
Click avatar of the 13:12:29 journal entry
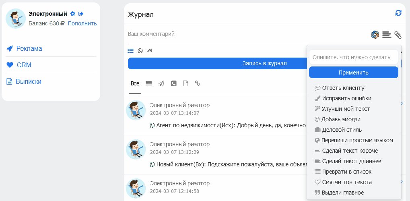click(x=136, y=149)
